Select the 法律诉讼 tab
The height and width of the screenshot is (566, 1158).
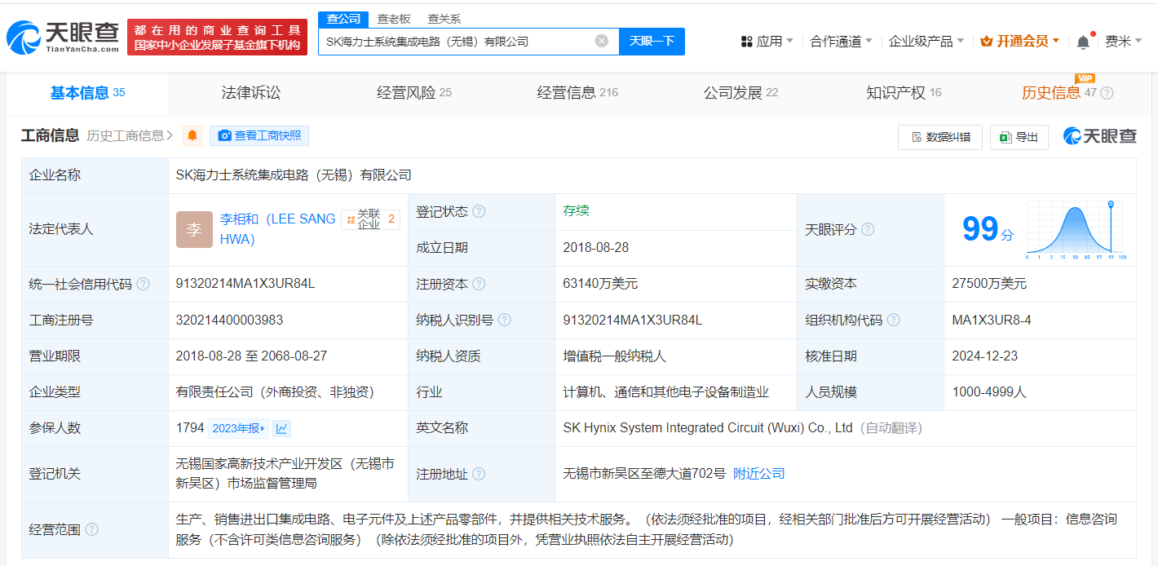[x=251, y=93]
